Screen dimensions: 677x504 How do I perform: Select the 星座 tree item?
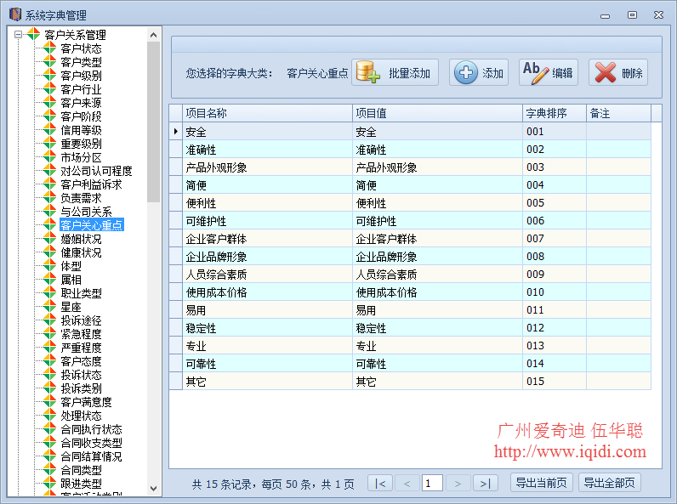(71, 307)
